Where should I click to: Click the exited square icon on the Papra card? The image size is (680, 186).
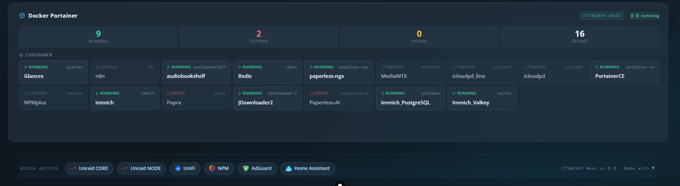tap(168, 94)
